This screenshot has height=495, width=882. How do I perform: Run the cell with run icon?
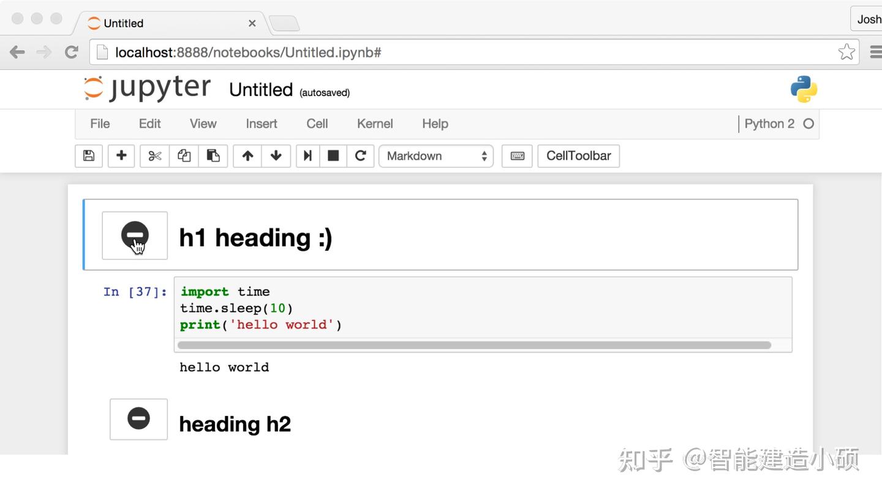(307, 156)
